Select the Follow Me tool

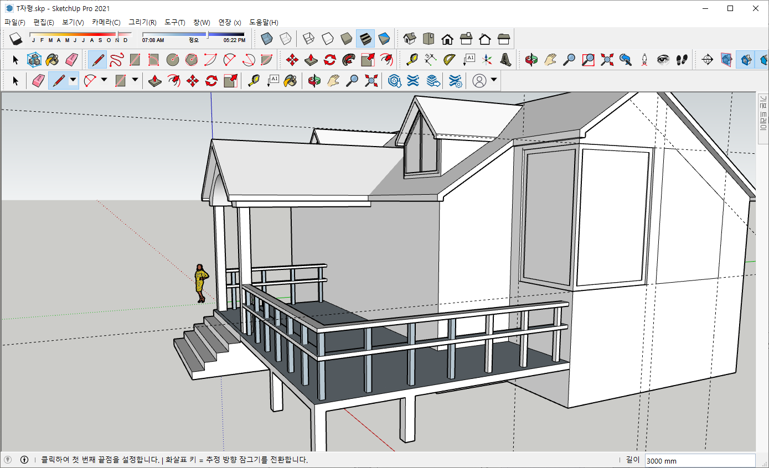(349, 59)
